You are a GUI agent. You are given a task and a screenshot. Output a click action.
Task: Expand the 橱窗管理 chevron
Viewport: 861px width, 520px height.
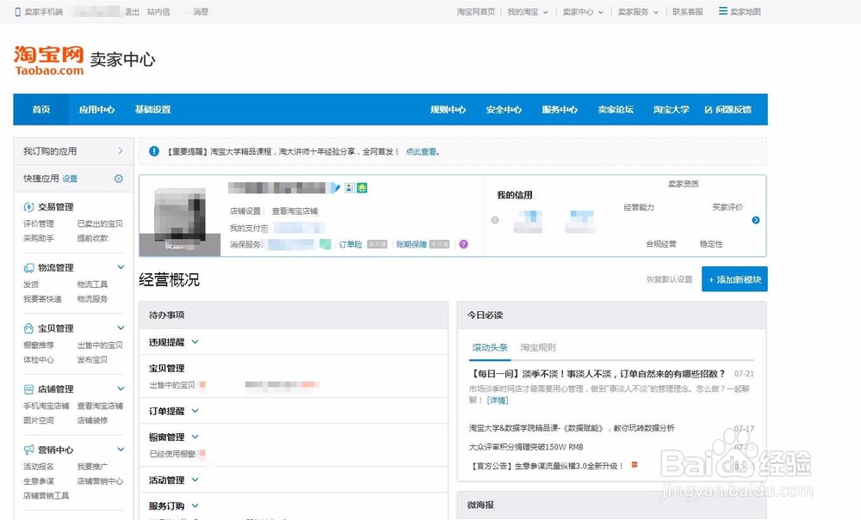pyautogui.click(x=195, y=437)
